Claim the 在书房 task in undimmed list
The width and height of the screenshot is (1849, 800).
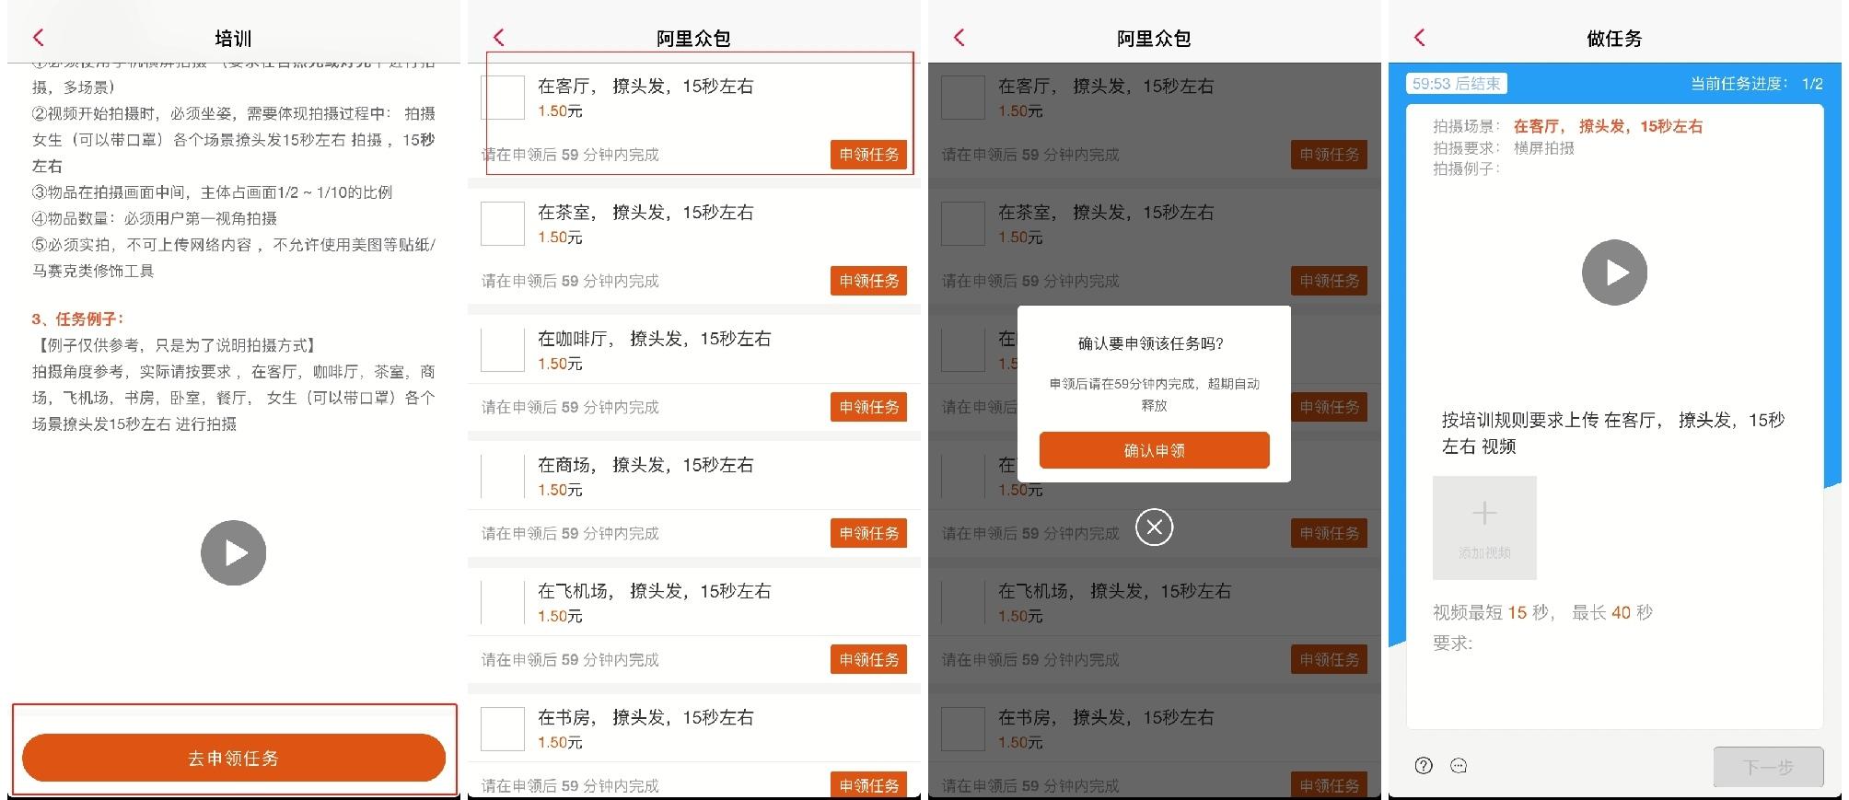[x=868, y=785]
